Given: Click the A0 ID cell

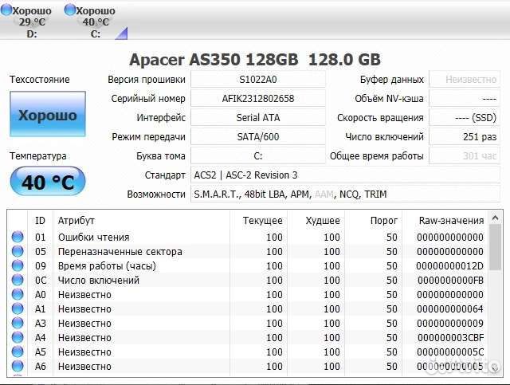Looking at the screenshot, I should tap(41, 294).
